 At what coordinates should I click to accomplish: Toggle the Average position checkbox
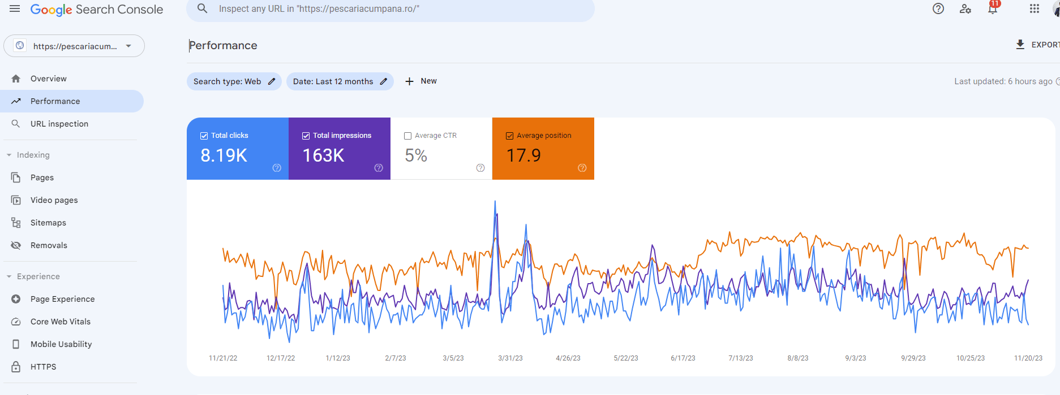pyautogui.click(x=510, y=136)
